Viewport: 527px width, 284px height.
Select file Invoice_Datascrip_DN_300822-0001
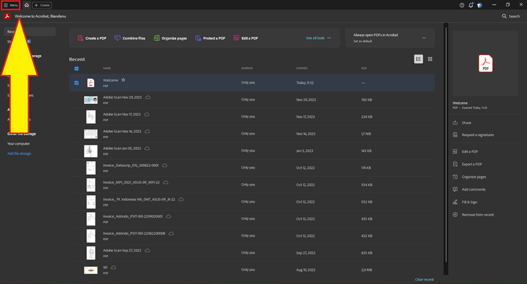[x=130, y=165]
